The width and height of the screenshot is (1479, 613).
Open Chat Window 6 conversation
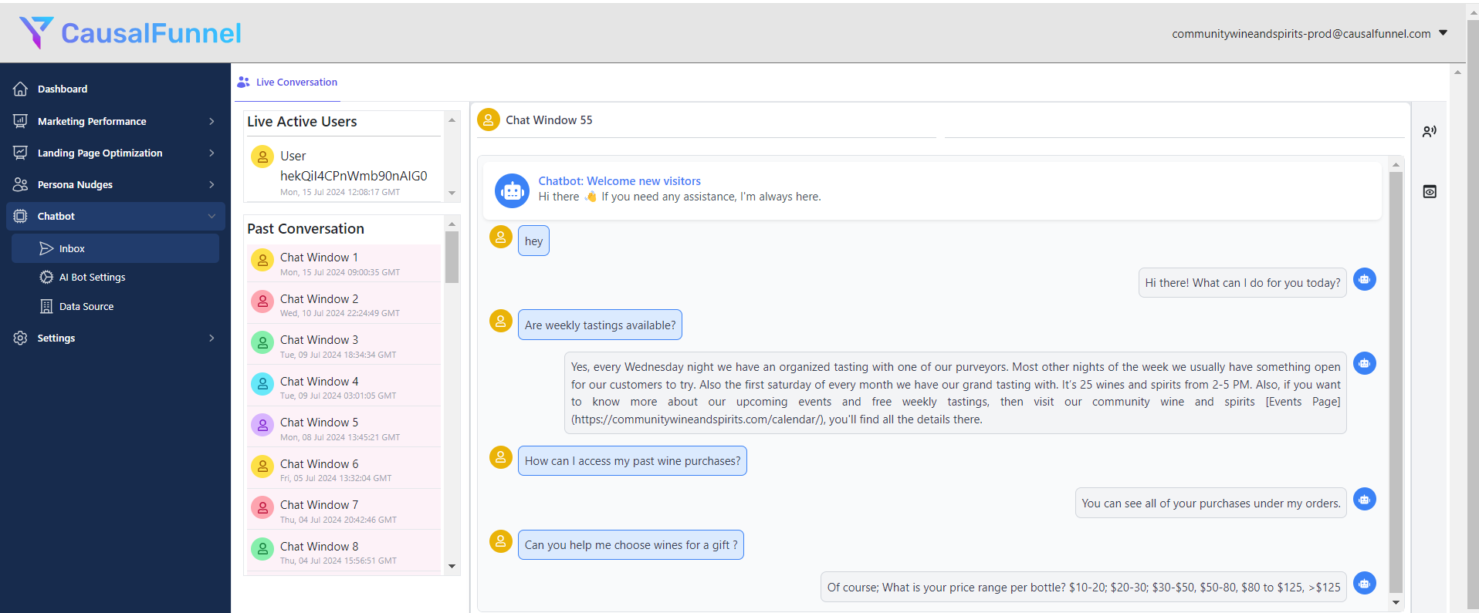[344, 470]
